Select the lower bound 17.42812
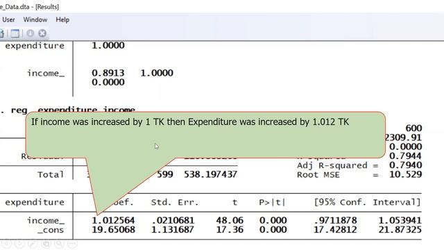 click(336, 229)
